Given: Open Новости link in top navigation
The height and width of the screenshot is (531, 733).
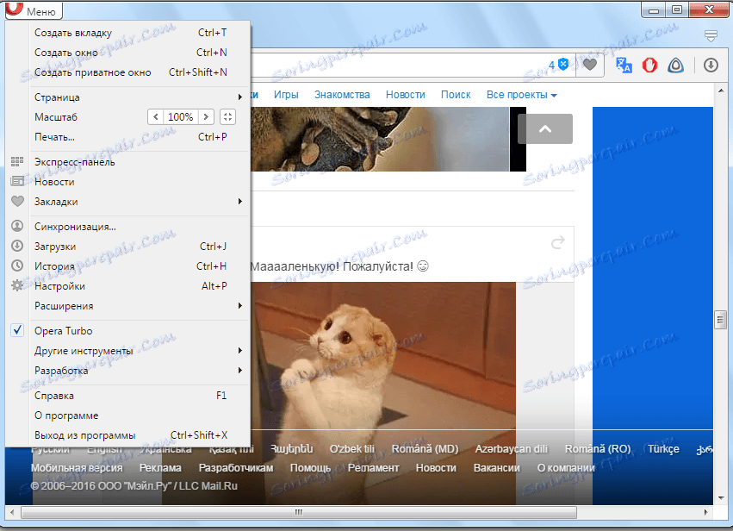Looking at the screenshot, I should (406, 95).
